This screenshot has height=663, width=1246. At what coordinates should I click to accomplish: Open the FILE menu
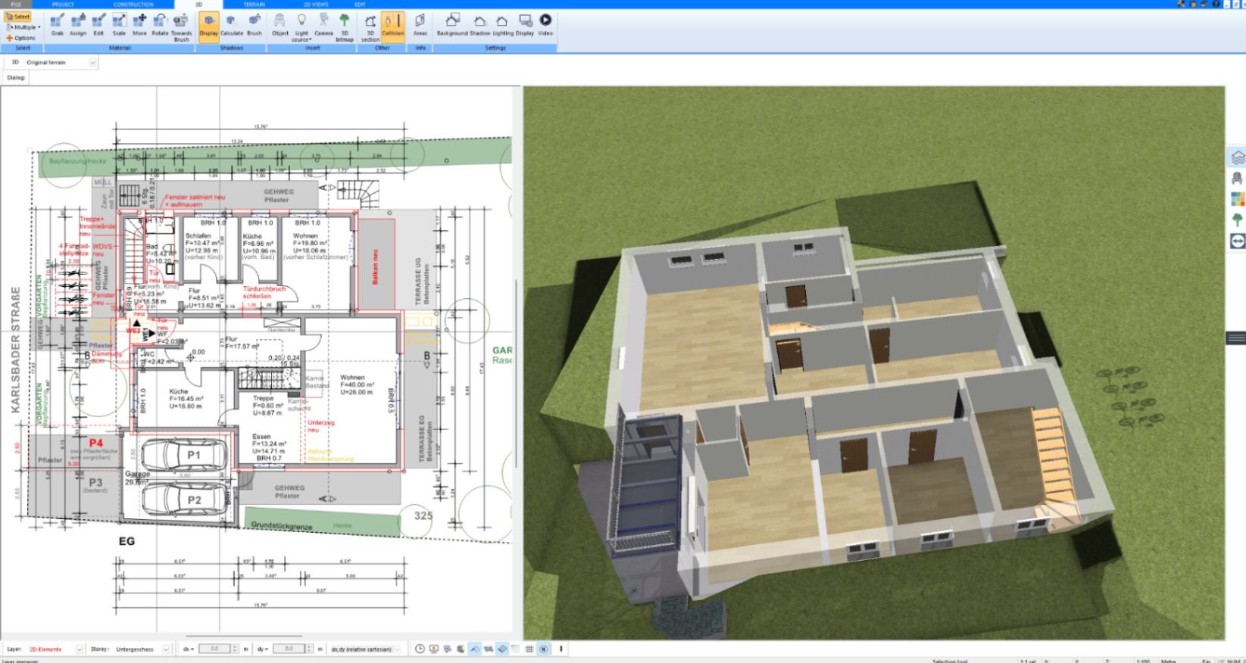click(x=16, y=5)
